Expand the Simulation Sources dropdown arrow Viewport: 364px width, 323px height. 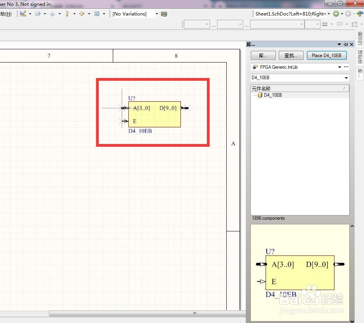[x=89, y=14]
